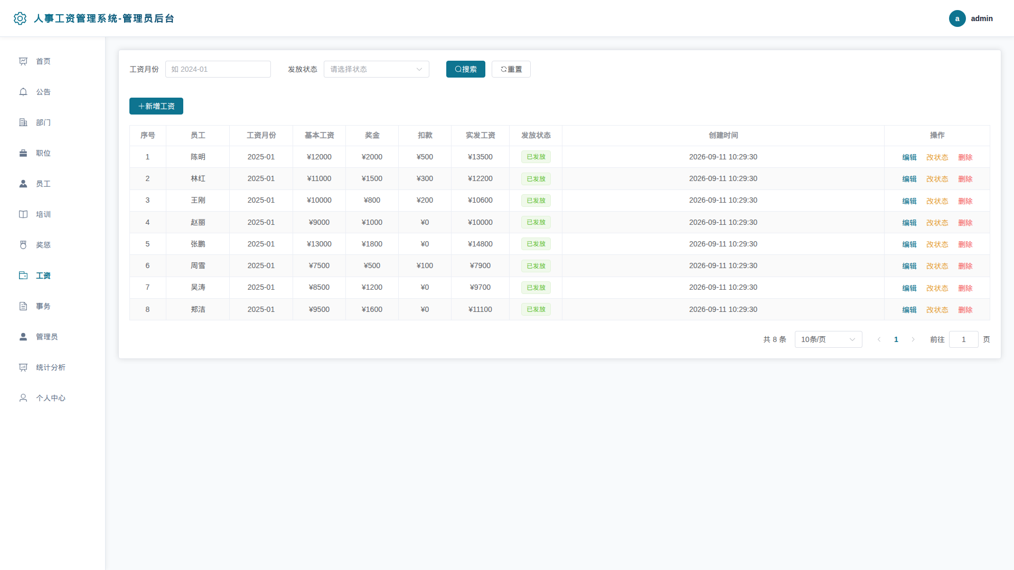The image size is (1014, 570).
Task: Change status for 陈明's row
Action: tap(937, 157)
